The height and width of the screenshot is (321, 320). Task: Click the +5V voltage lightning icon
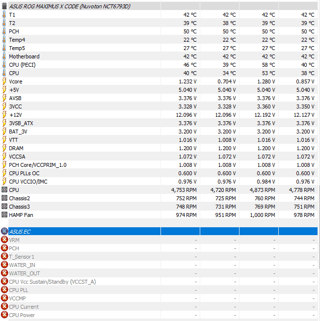(x=4, y=90)
